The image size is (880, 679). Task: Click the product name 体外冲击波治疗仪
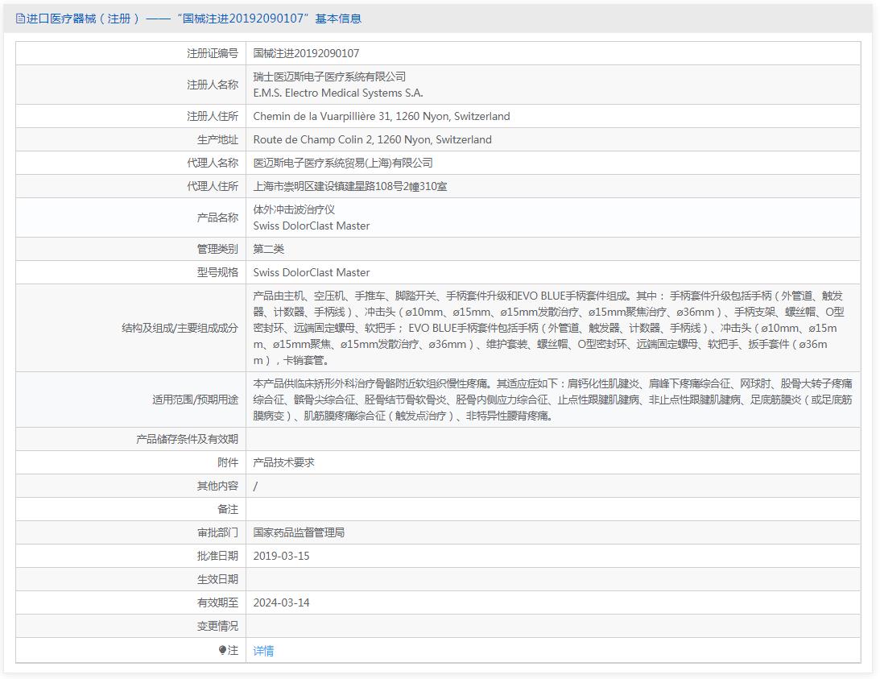[294, 209]
